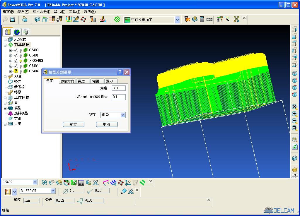Viewport: 300px width, 216px height.
Task: Toggle the checkmark for toolpath O5400
Action: [x=16, y=50]
